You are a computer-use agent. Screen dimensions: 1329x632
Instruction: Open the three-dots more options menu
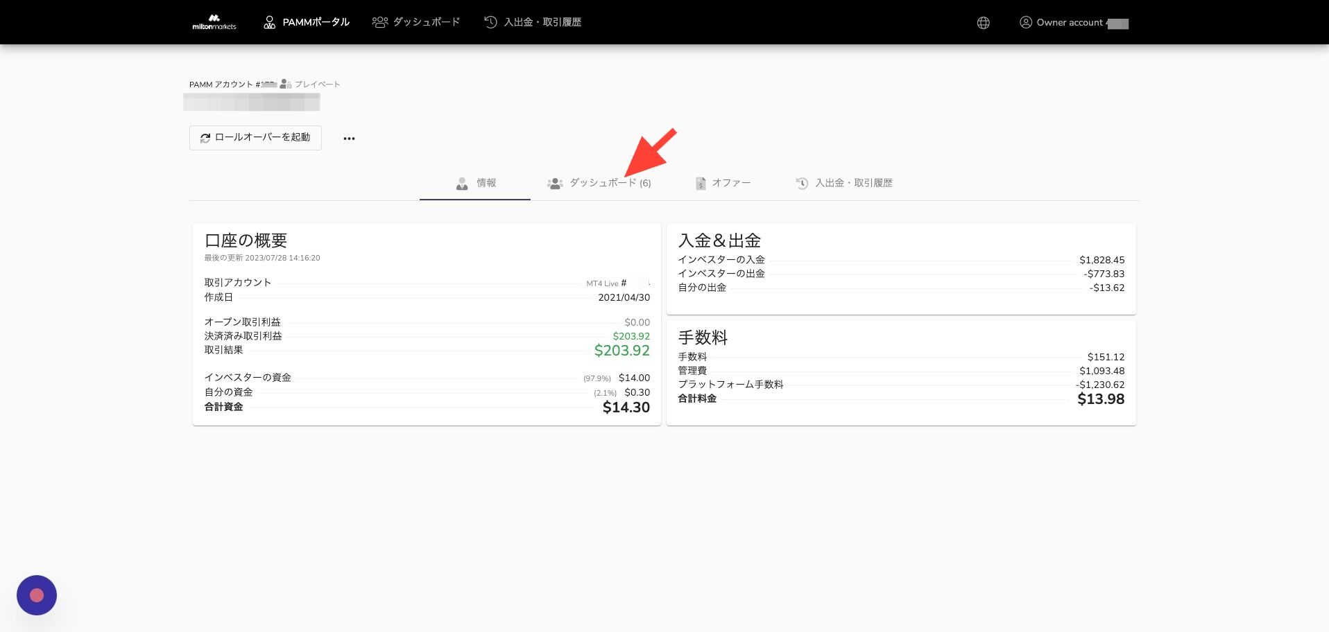pyautogui.click(x=349, y=139)
